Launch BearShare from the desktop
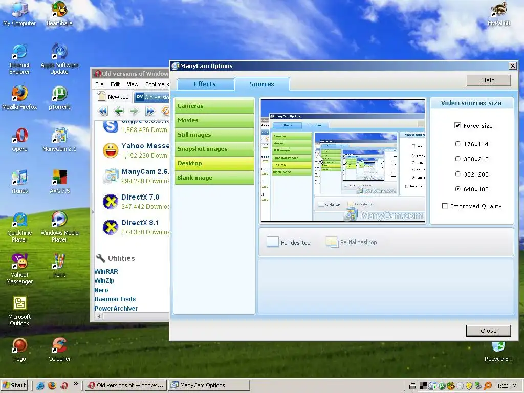This screenshot has height=393, width=524. (x=59, y=13)
